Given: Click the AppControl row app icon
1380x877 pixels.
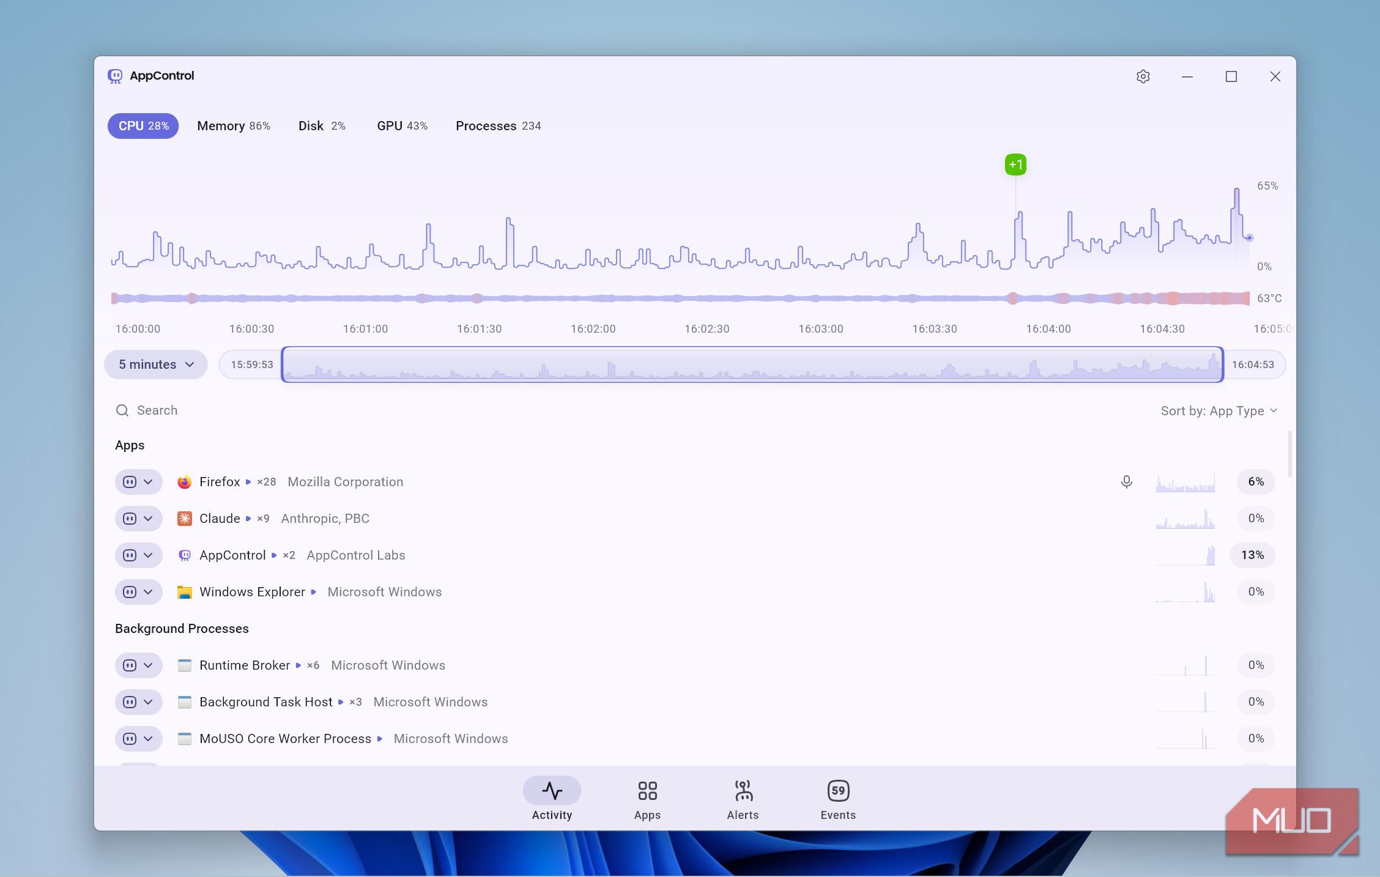Looking at the screenshot, I should pos(184,555).
